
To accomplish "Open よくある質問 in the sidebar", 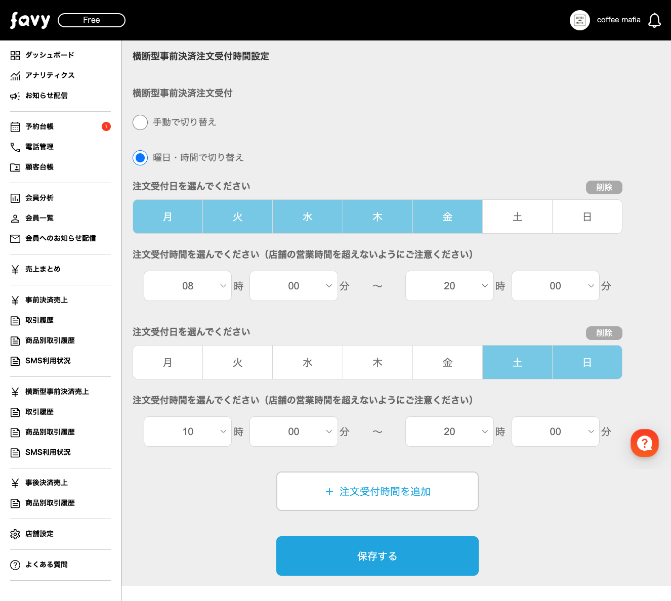I will coord(47,565).
